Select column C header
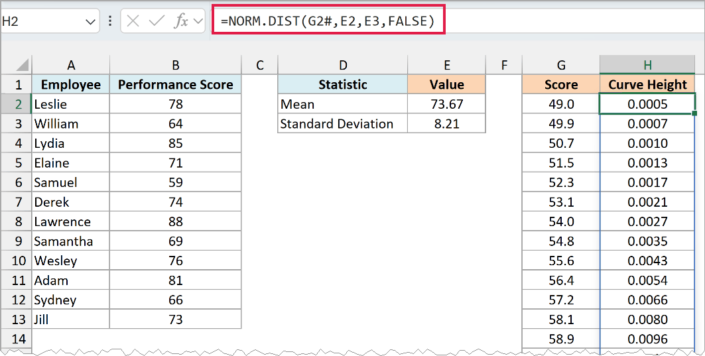Image resolution: width=705 pixels, height=356 pixels. 259,65
